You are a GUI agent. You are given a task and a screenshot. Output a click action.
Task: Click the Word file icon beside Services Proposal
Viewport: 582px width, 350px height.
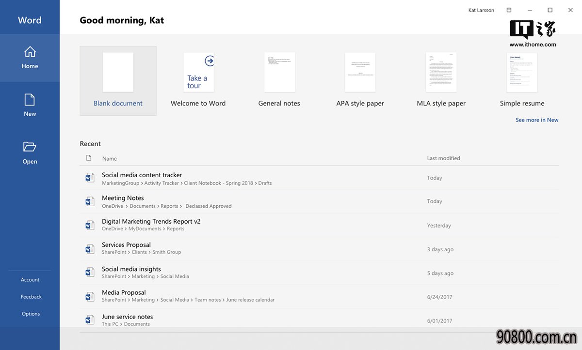(90, 249)
